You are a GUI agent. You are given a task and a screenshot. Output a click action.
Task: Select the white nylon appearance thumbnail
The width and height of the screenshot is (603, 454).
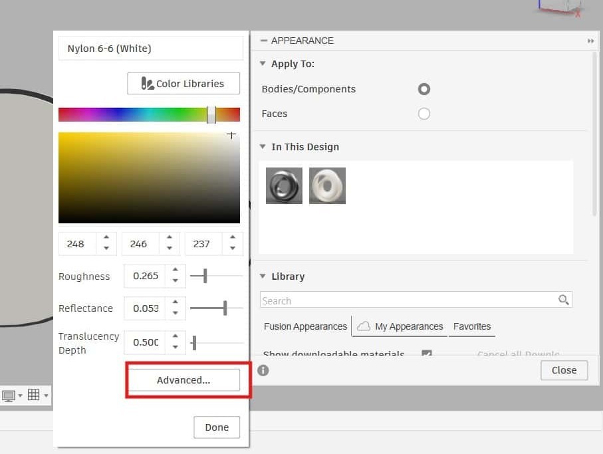[327, 185]
